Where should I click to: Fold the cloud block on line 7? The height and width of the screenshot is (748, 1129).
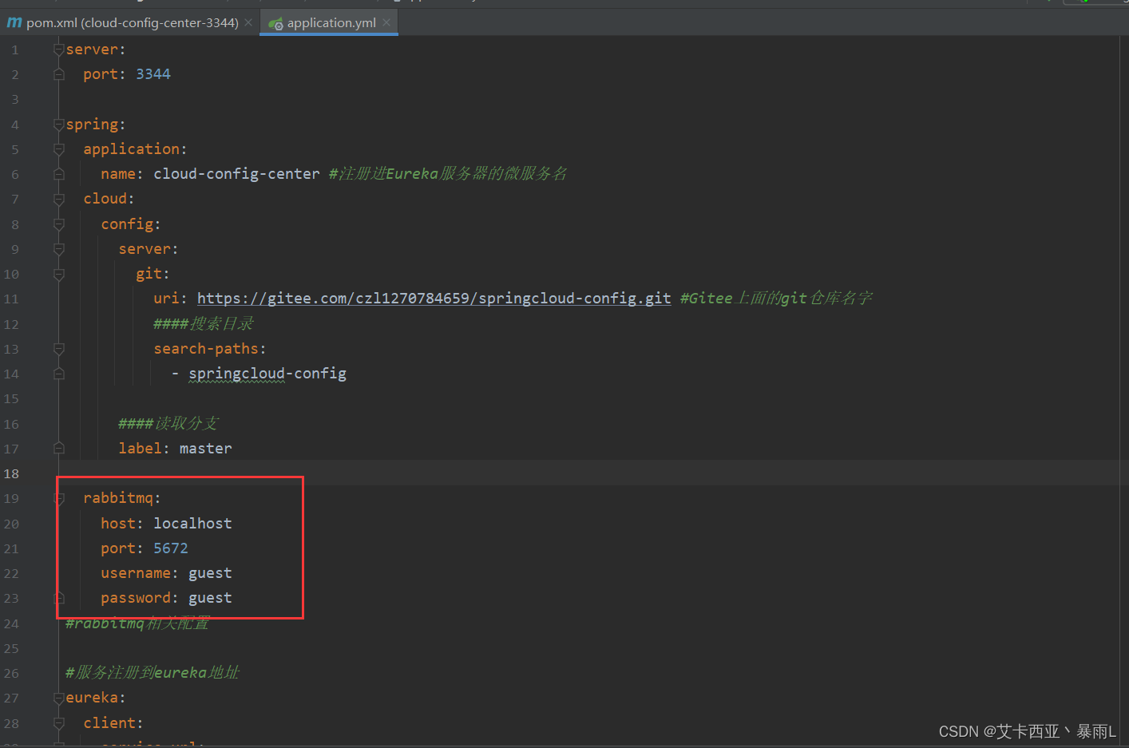58,199
